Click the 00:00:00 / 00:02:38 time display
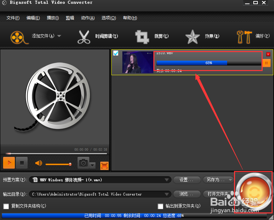The width and height of the screenshot is (274, 220). pos(91,150)
